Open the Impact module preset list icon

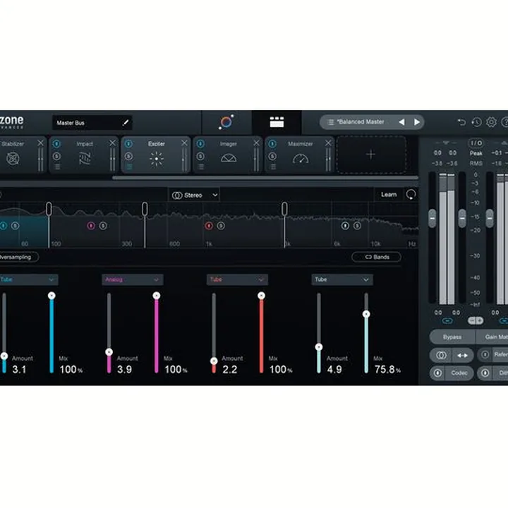(56, 167)
